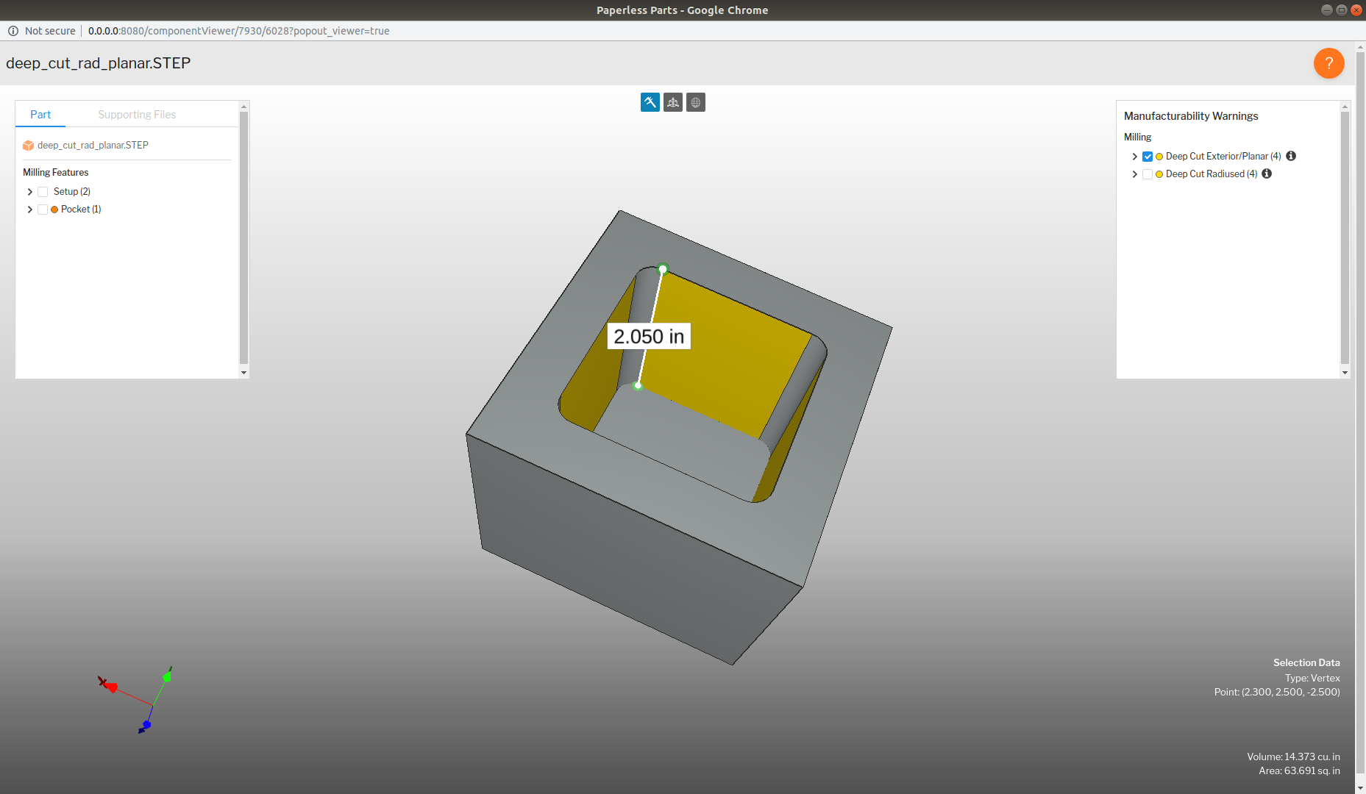This screenshot has height=794, width=1366.
Task: Click the top measurement vertex handle
Action: (663, 269)
